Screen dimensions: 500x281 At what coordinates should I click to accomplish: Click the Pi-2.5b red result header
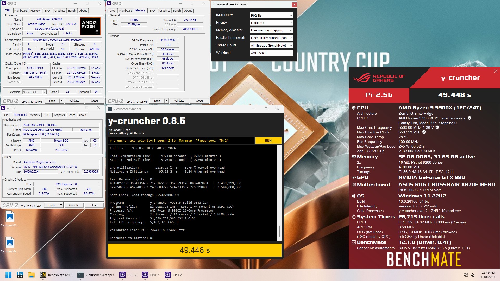[379, 95]
